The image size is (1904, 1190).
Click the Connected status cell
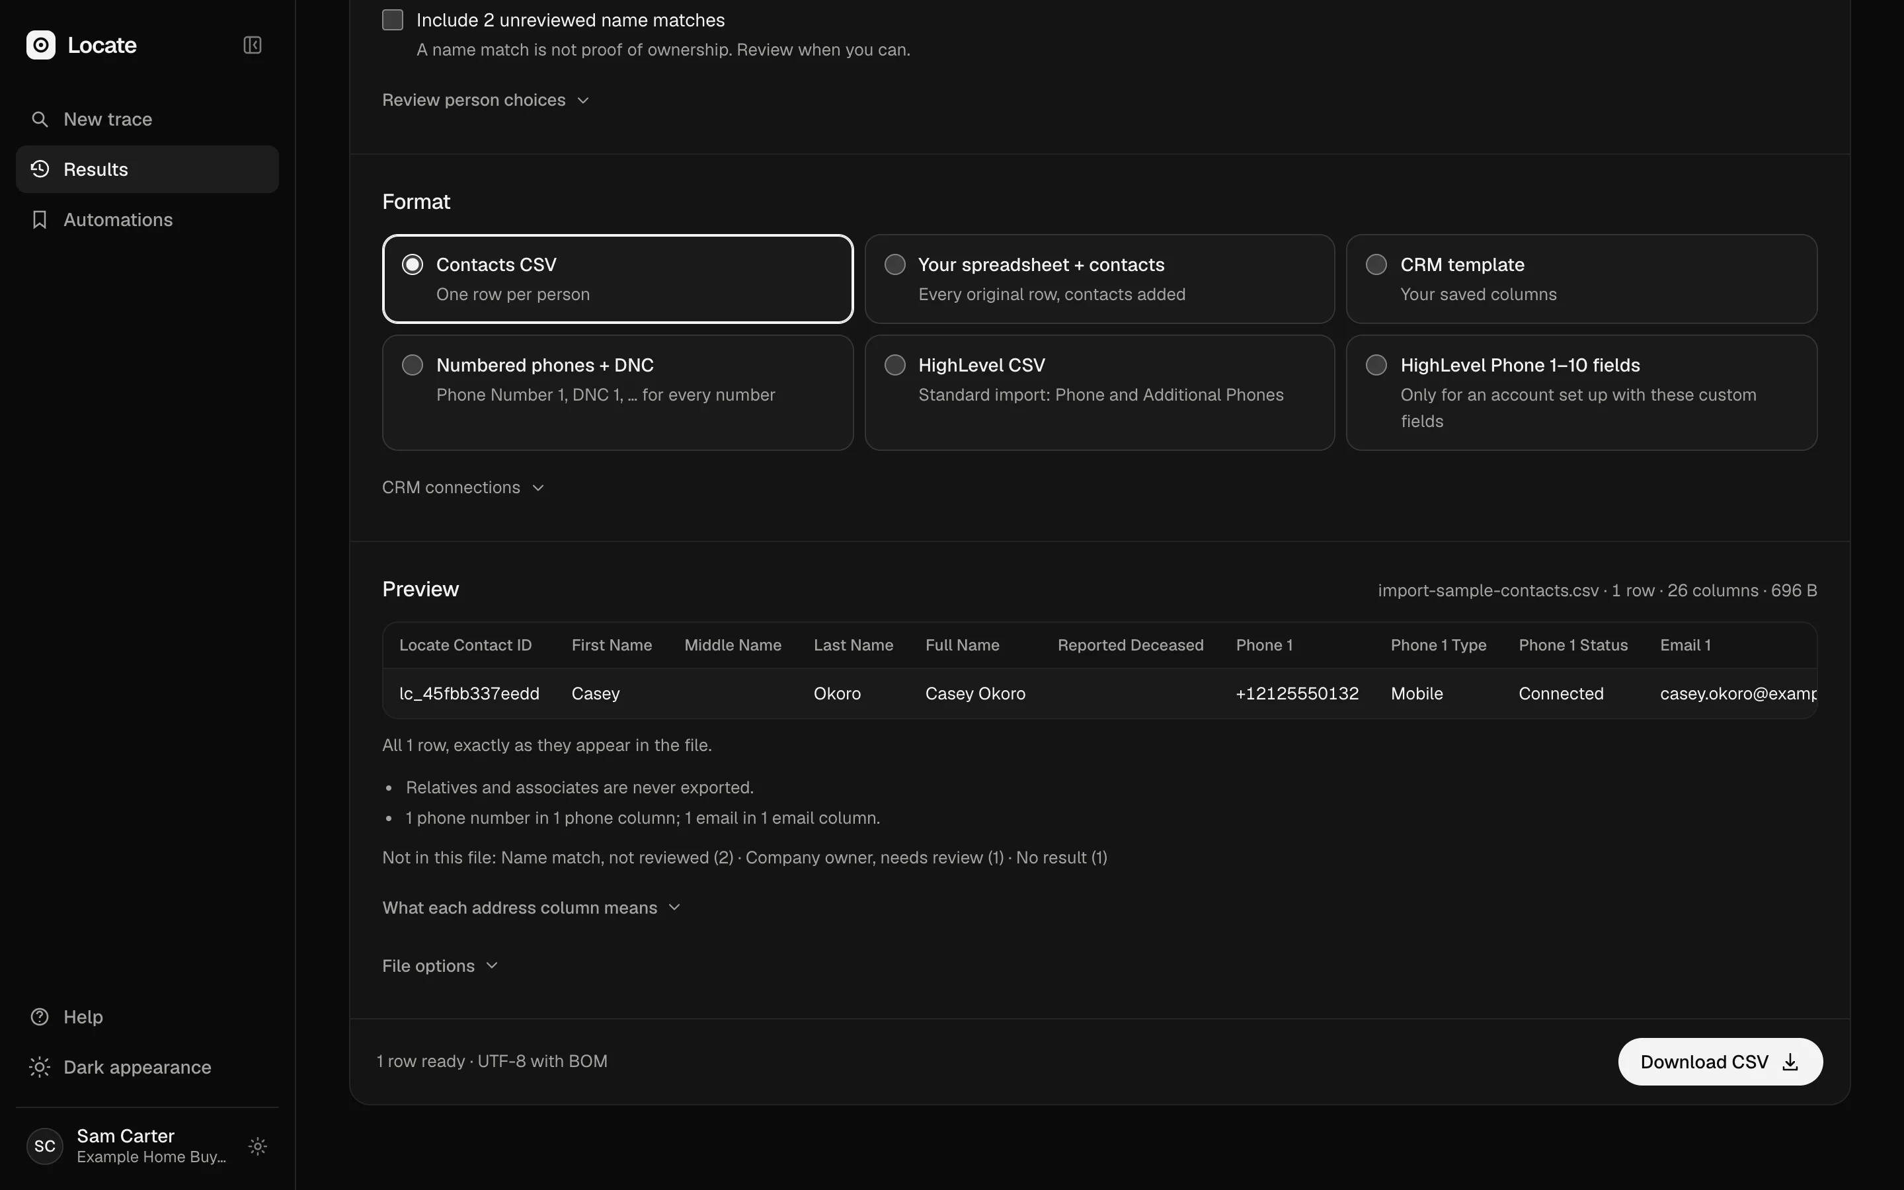pyautogui.click(x=1561, y=694)
